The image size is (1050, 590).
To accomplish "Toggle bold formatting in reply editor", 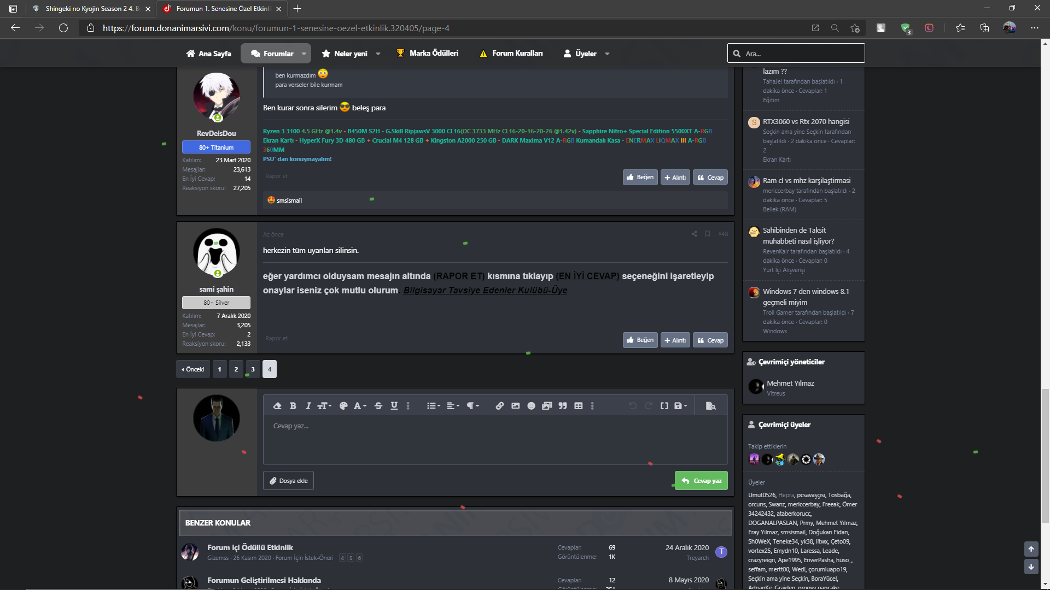I will 293,406.
